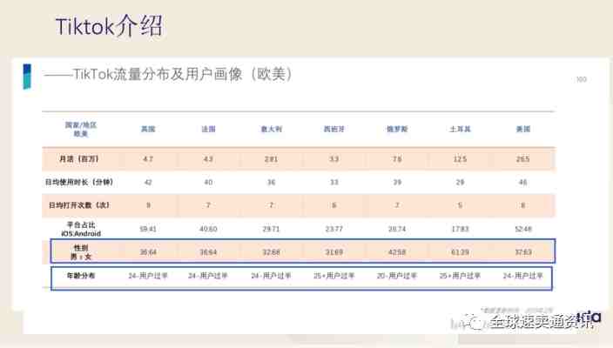Select the "平台占比 iOS:Android" row label

pyautogui.click(x=81, y=230)
